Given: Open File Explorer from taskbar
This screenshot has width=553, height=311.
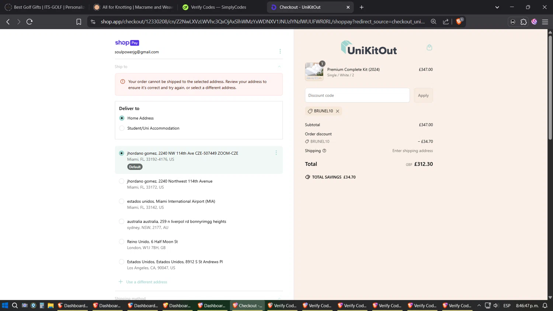Looking at the screenshot, I should [x=51, y=305].
